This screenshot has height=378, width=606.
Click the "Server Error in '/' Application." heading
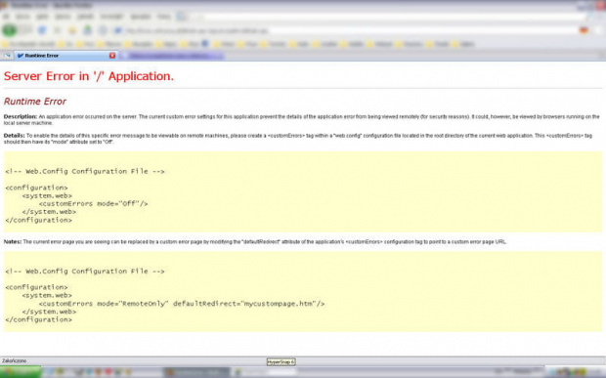pyautogui.click(x=89, y=76)
